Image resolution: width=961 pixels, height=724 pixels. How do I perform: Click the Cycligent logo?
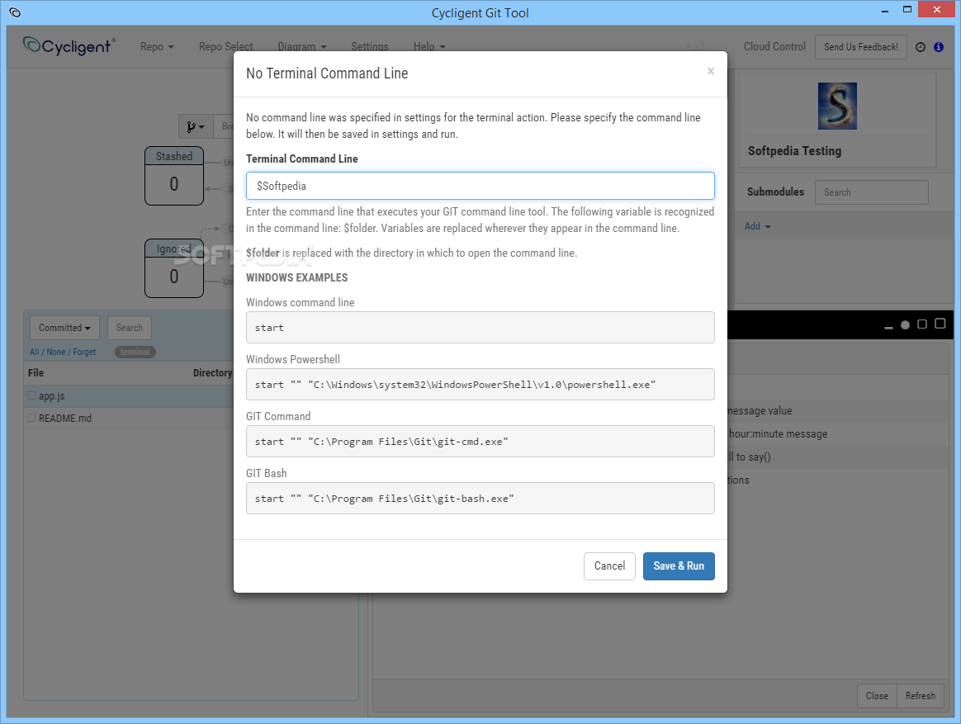pyautogui.click(x=69, y=46)
